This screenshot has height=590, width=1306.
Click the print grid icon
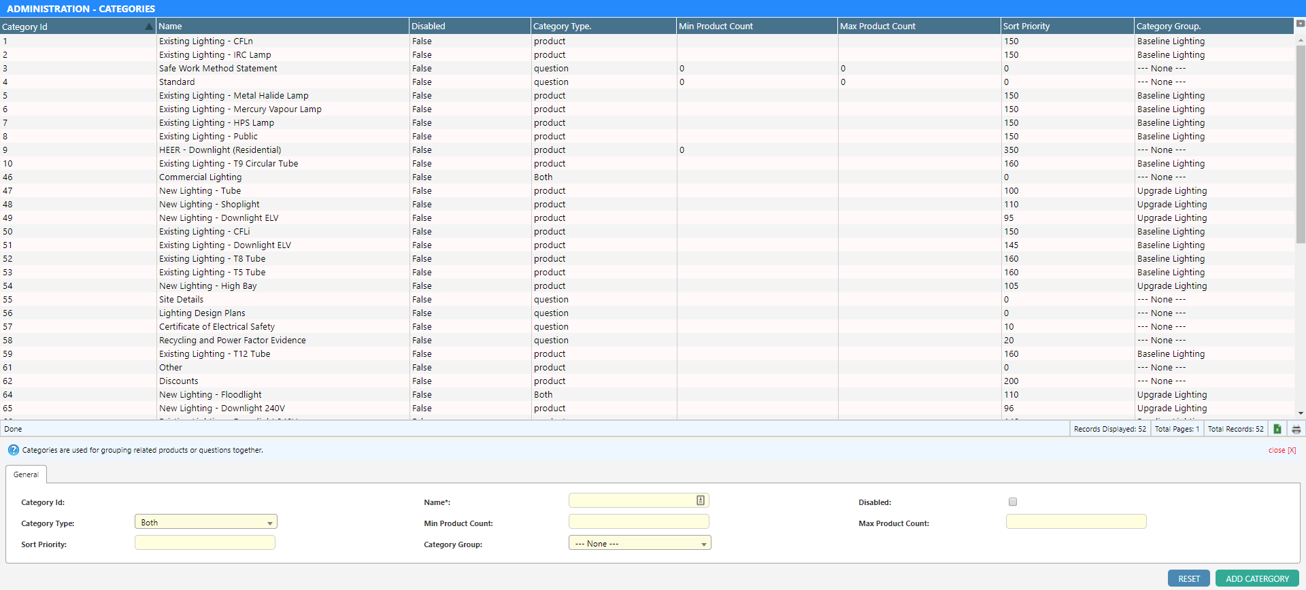[x=1296, y=429]
